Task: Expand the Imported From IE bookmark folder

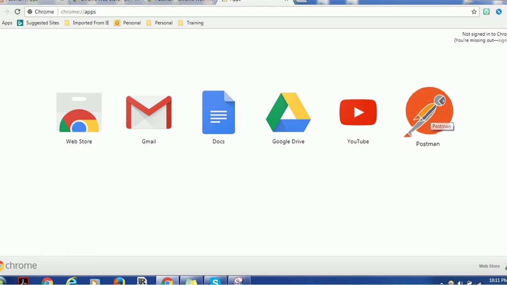Action: (86, 23)
